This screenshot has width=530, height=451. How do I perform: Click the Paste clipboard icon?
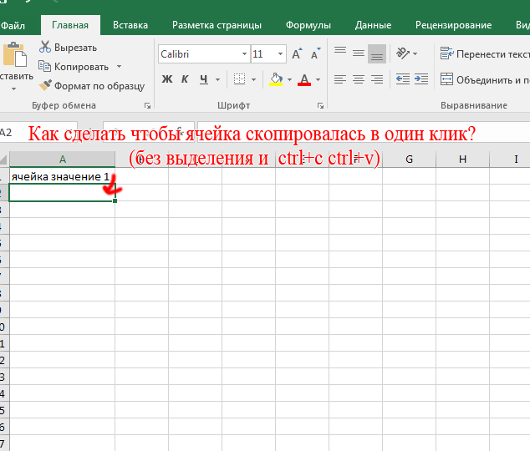[15, 54]
